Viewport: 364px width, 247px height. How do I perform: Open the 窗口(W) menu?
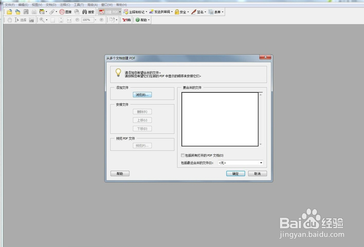107,5
